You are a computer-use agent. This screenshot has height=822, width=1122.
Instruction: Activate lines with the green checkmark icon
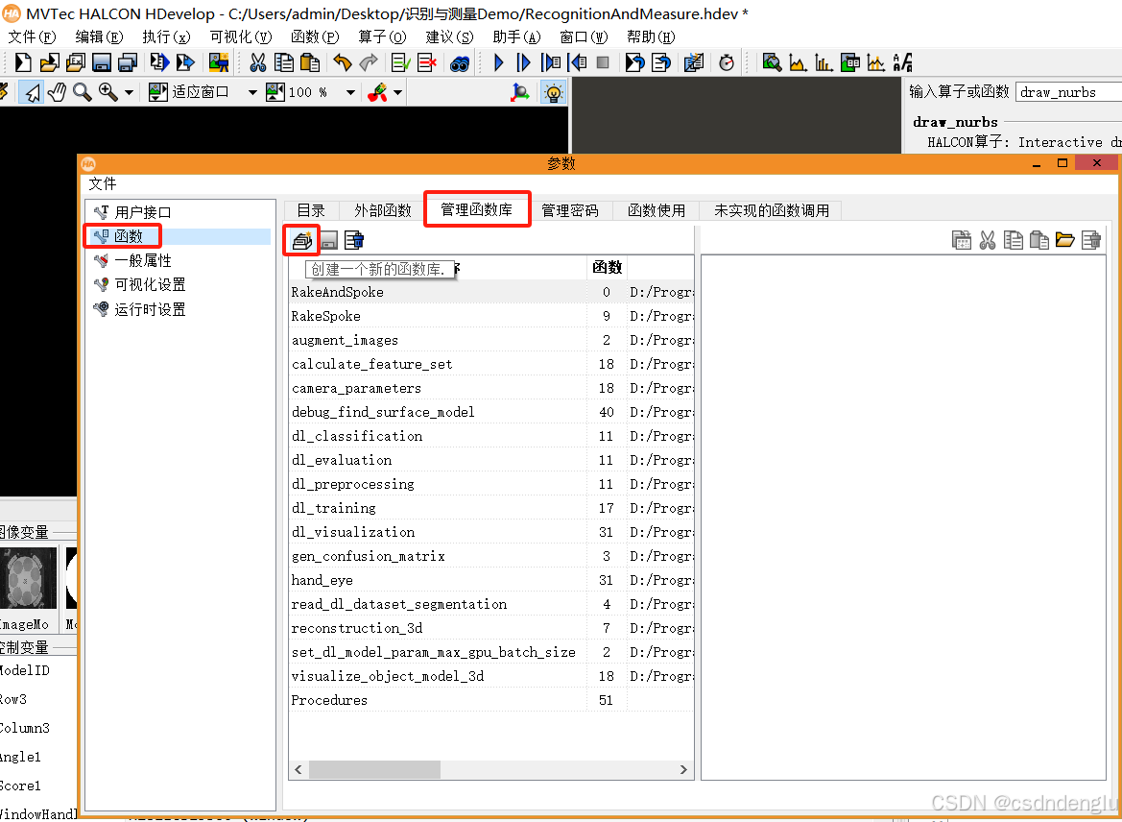401,62
